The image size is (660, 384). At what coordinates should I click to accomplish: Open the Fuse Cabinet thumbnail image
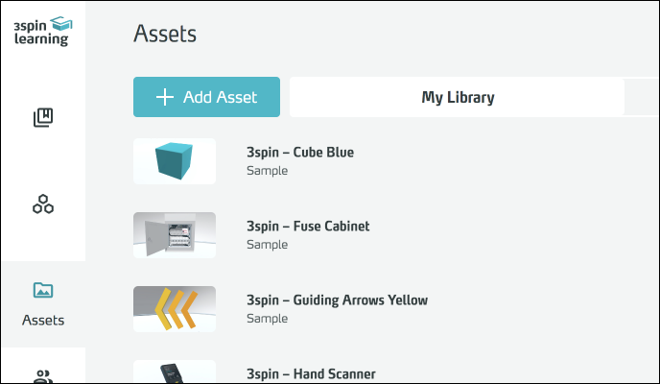tap(175, 234)
